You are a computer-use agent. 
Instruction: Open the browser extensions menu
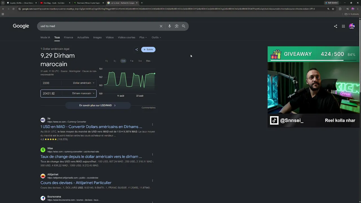tap(340, 9)
